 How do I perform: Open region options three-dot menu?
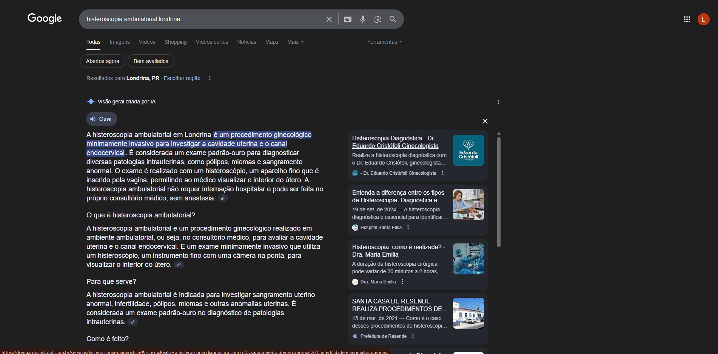point(210,78)
